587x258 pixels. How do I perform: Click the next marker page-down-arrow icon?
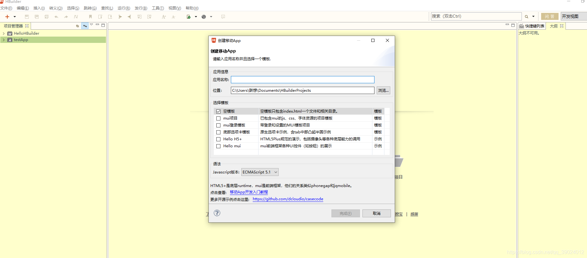click(110, 17)
